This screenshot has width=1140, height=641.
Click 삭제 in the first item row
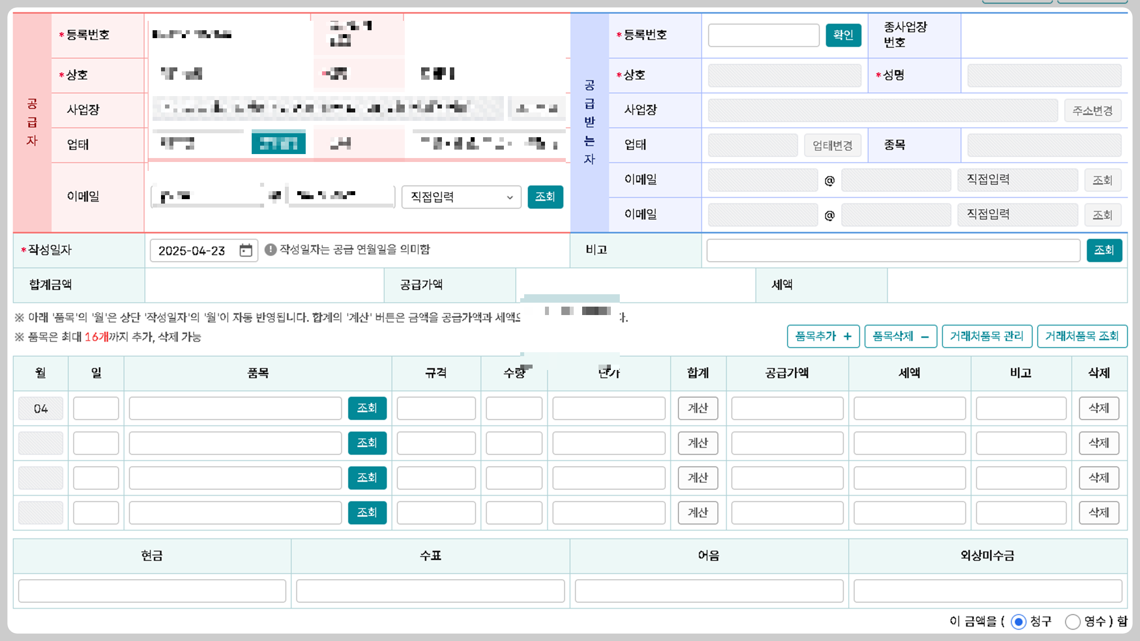(1098, 408)
